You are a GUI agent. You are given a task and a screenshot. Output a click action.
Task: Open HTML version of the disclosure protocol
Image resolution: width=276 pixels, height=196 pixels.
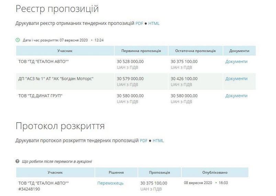(158, 141)
